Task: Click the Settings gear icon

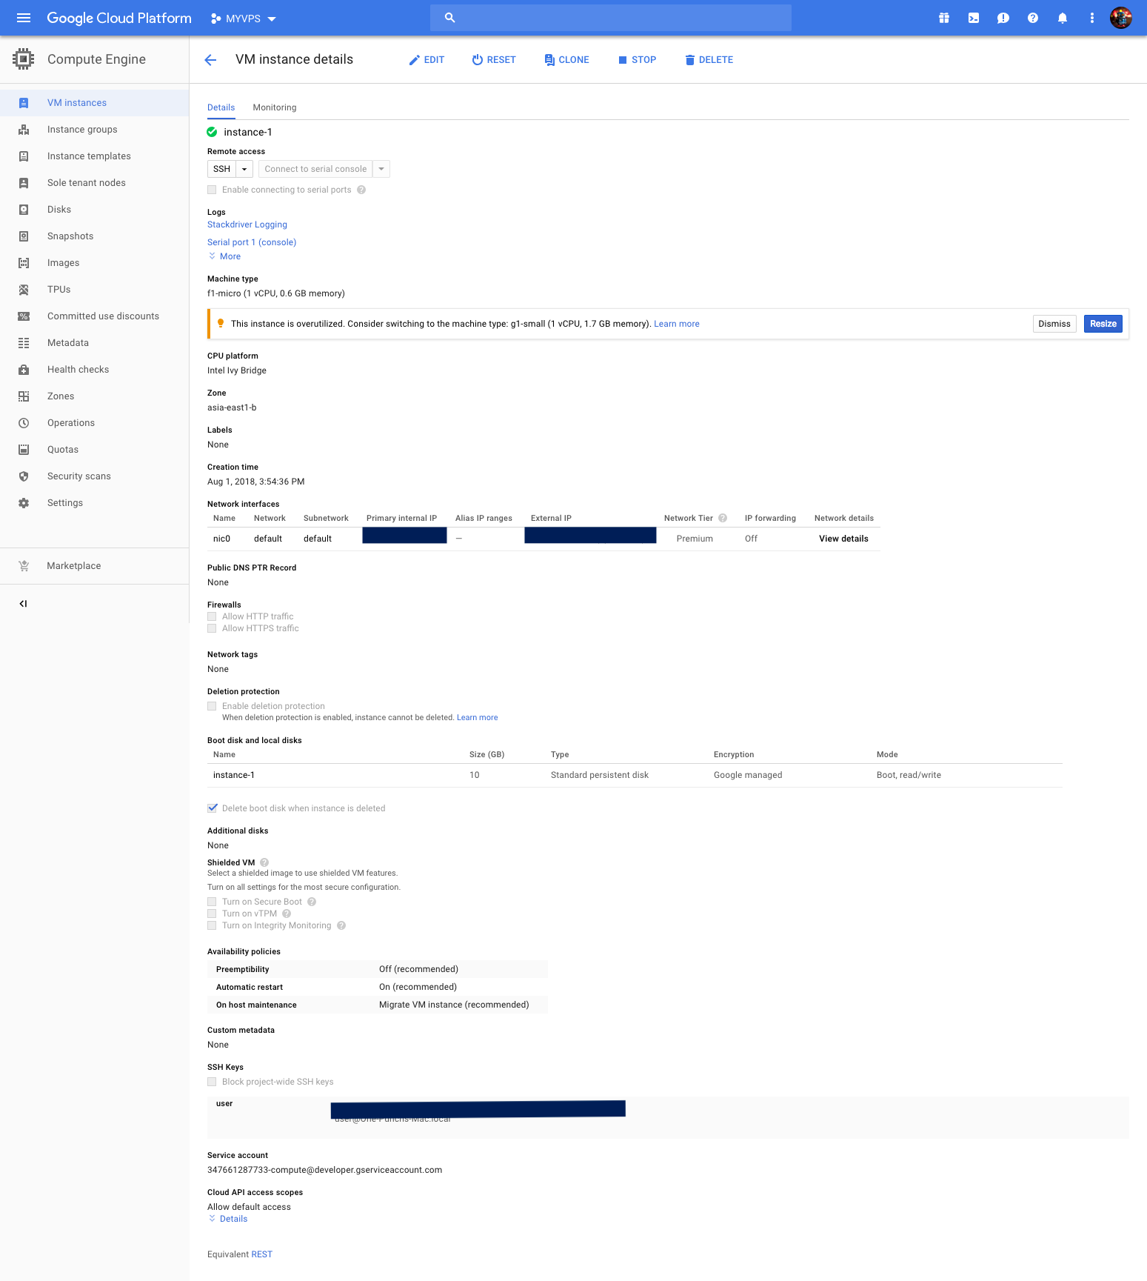Action: (x=24, y=503)
